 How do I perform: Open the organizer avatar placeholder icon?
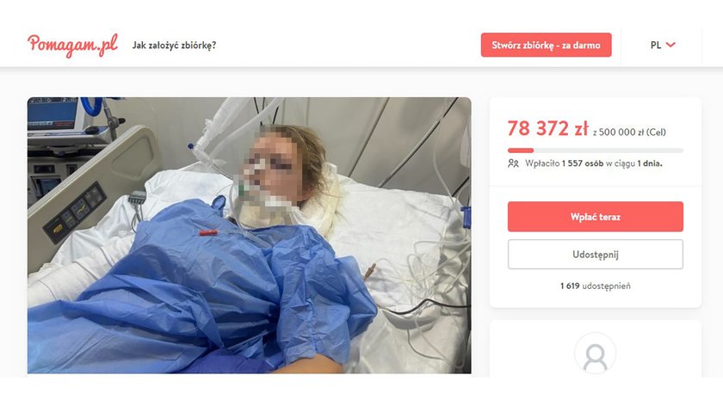click(x=596, y=354)
